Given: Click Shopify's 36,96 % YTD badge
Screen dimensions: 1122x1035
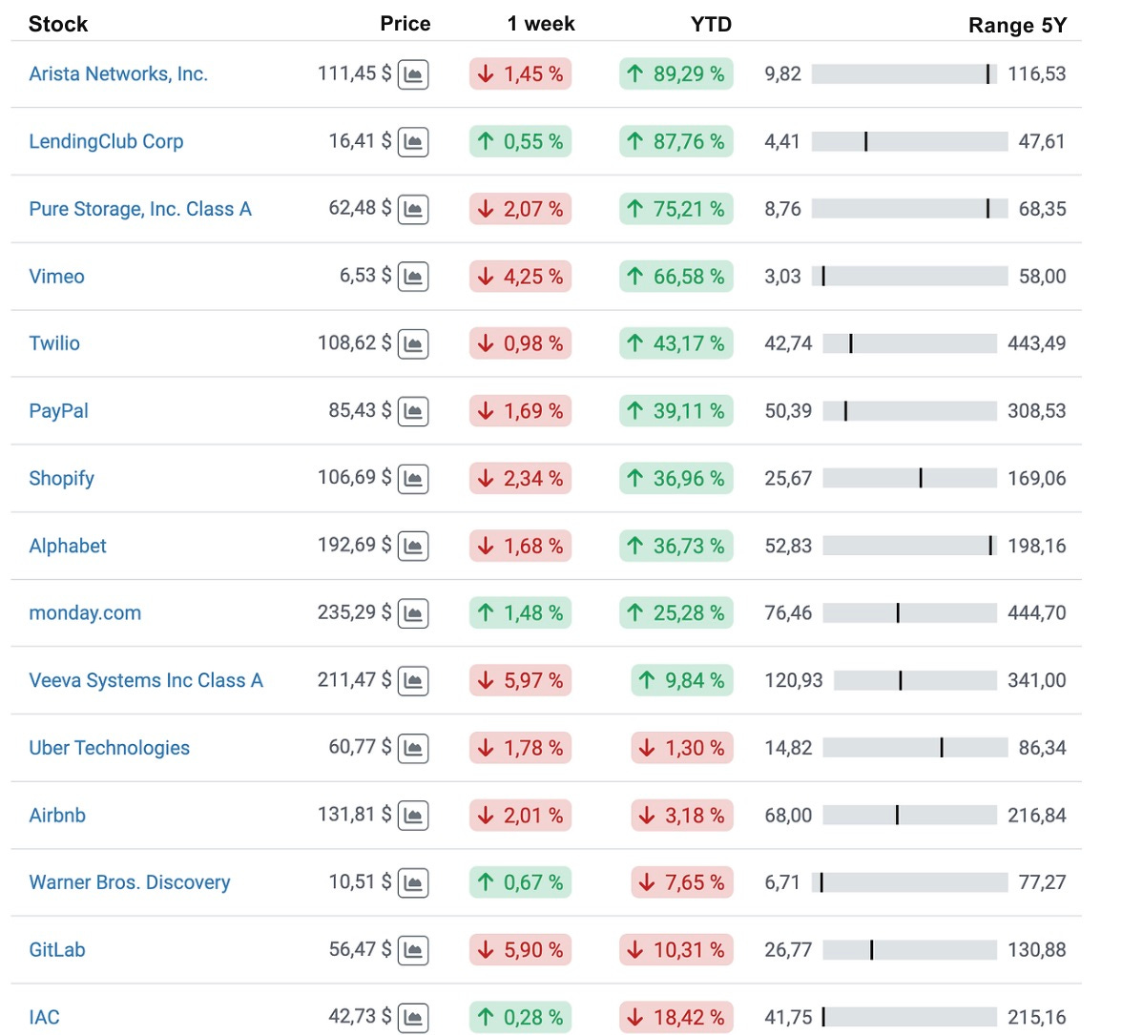Looking at the screenshot, I should (x=676, y=479).
